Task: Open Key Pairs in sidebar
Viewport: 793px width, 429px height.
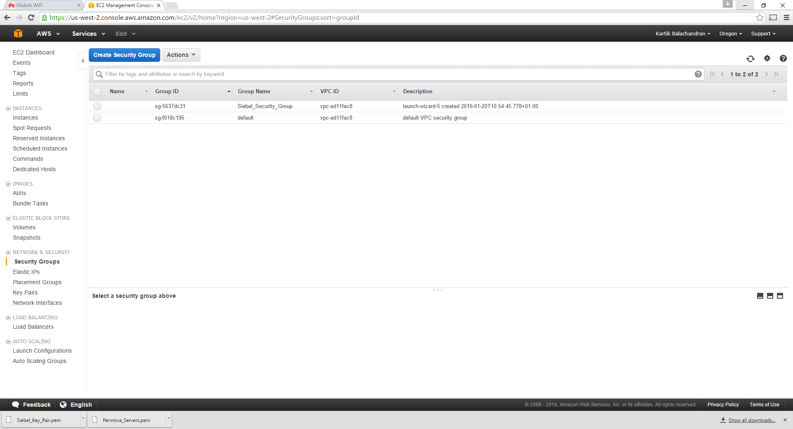Action: pyautogui.click(x=25, y=292)
